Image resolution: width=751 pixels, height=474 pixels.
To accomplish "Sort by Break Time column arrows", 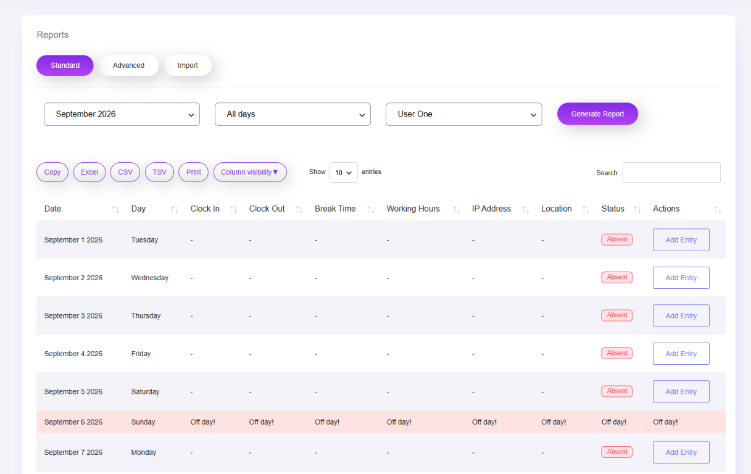I will click(x=371, y=209).
